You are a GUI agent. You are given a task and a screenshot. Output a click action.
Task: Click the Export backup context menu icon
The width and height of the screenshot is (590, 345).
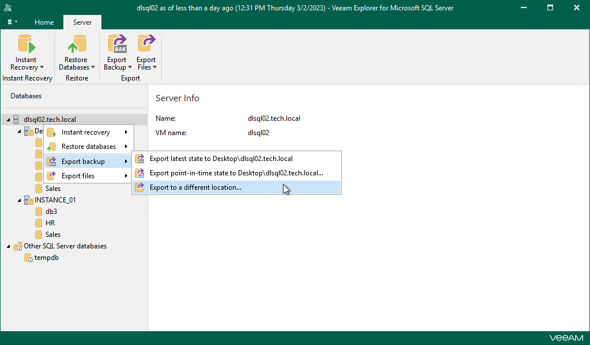[x=51, y=162]
